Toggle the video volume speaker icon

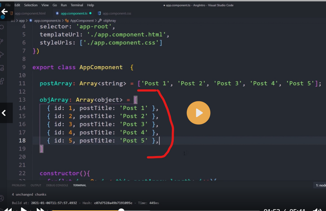tap(318, 210)
